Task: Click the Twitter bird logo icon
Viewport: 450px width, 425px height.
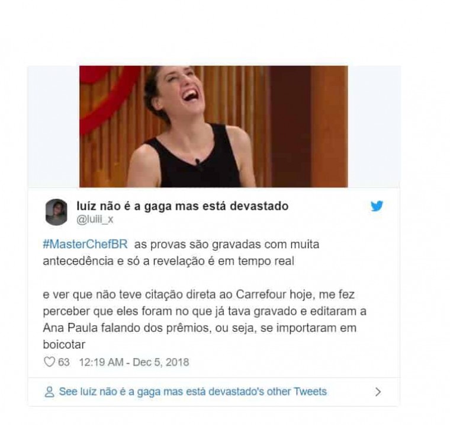Action: tap(377, 206)
